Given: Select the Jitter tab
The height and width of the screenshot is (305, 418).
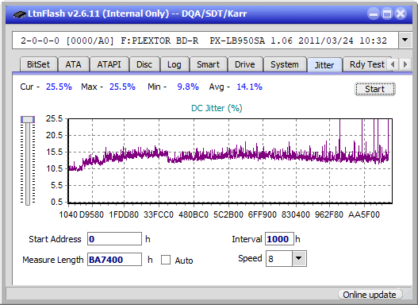Looking at the screenshot, I should click(324, 65).
